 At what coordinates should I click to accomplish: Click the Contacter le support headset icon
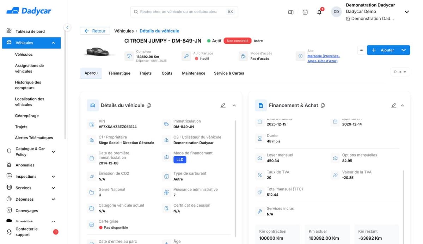pyautogui.click(x=9, y=232)
